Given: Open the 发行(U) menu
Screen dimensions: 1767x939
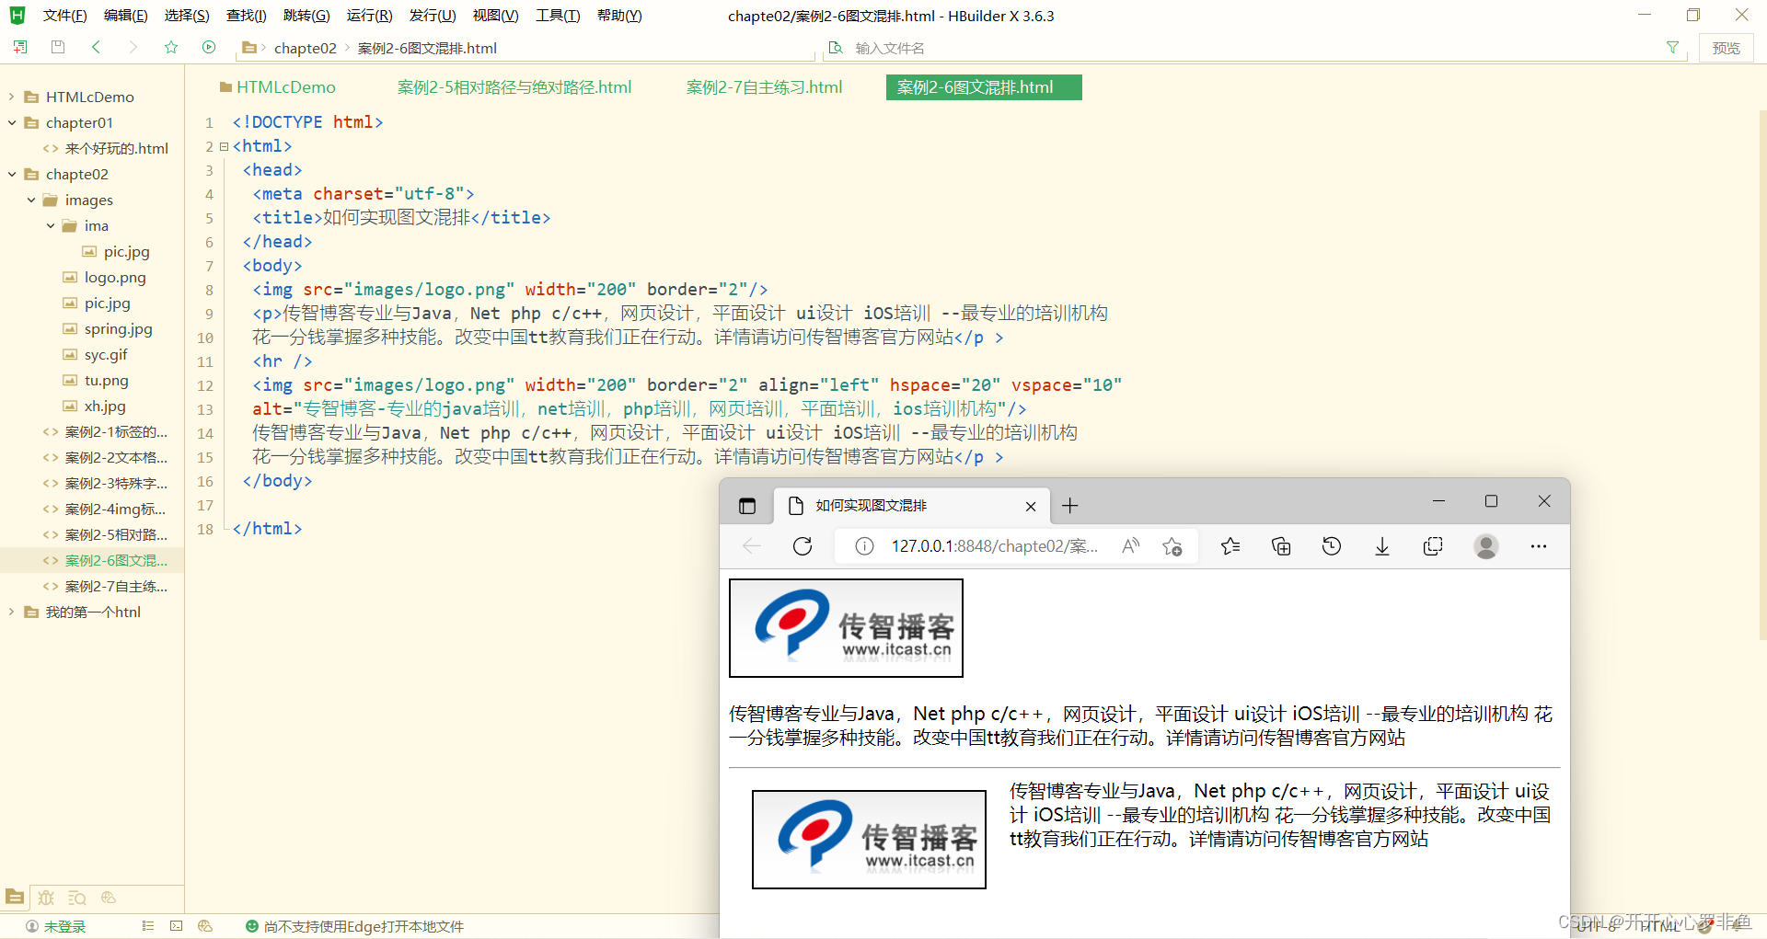Looking at the screenshot, I should coord(433,16).
